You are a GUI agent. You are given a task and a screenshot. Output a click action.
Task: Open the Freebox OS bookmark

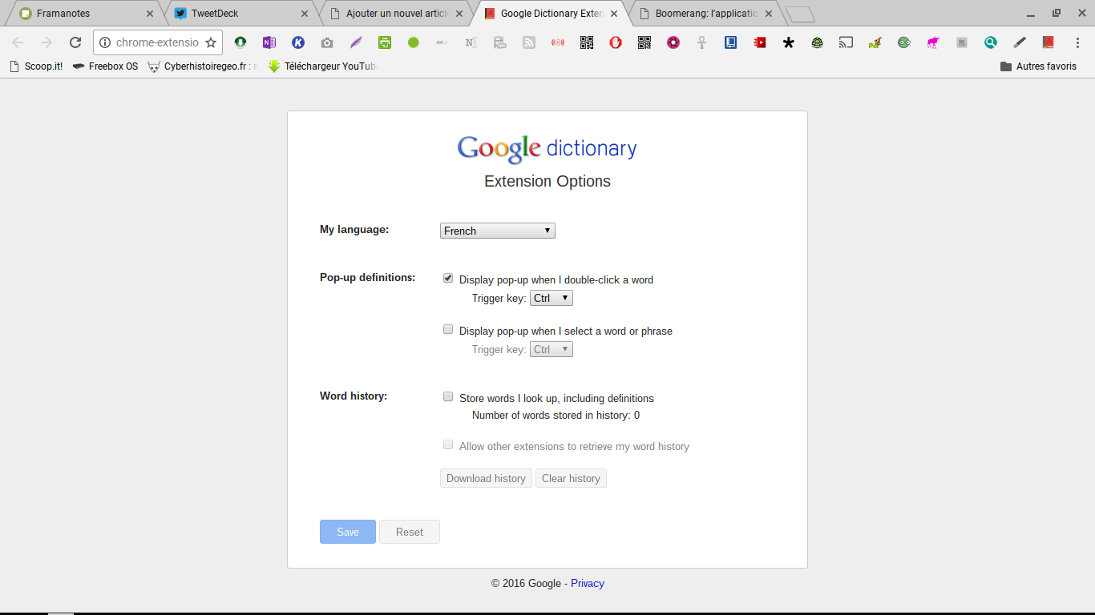pyautogui.click(x=105, y=66)
